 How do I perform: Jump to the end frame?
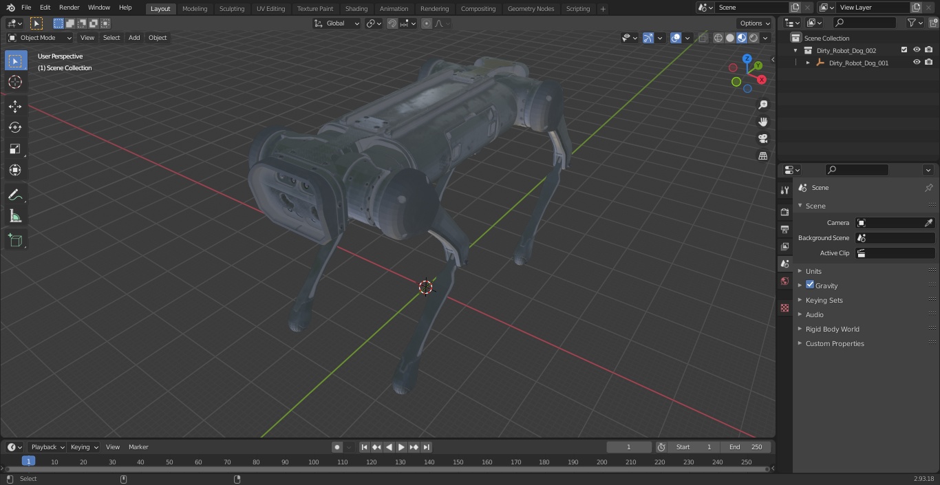[x=427, y=447]
